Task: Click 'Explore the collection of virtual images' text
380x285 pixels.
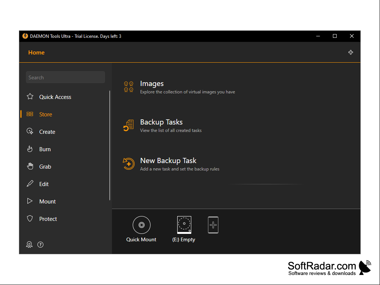Action: (x=188, y=92)
